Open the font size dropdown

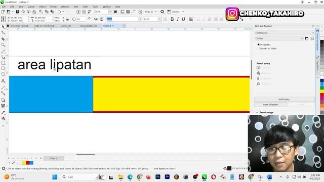[160, 19]
